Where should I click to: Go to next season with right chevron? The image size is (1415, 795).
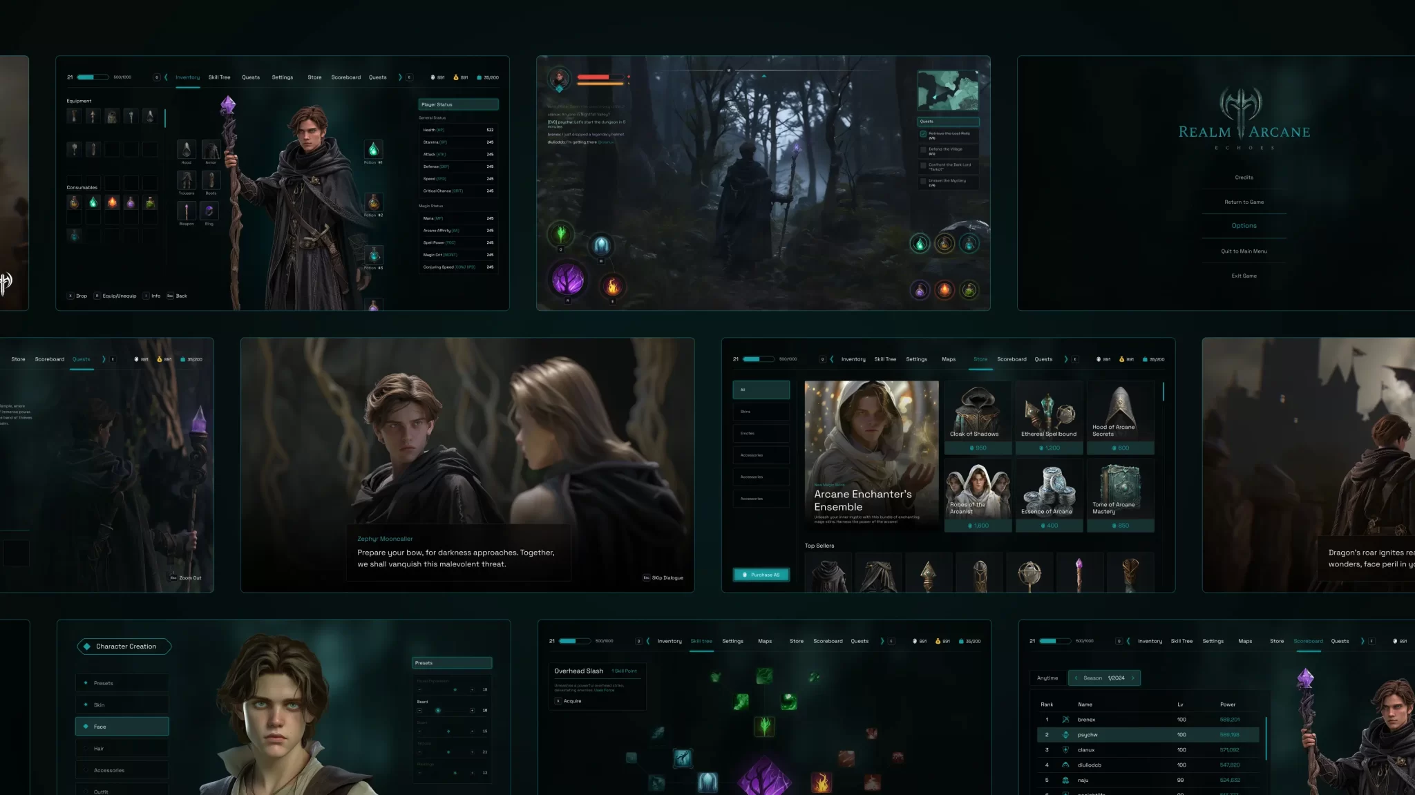(1133, 678)
